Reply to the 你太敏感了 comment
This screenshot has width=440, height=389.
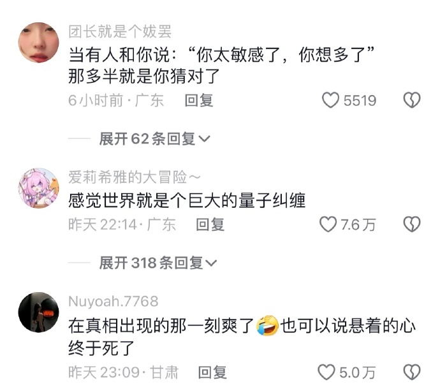199,101
